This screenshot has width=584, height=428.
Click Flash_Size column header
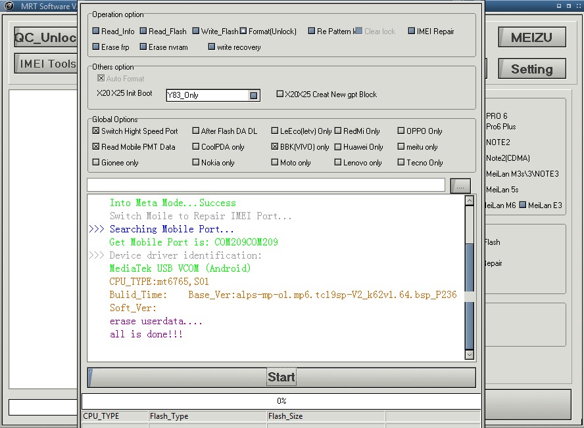326,416
